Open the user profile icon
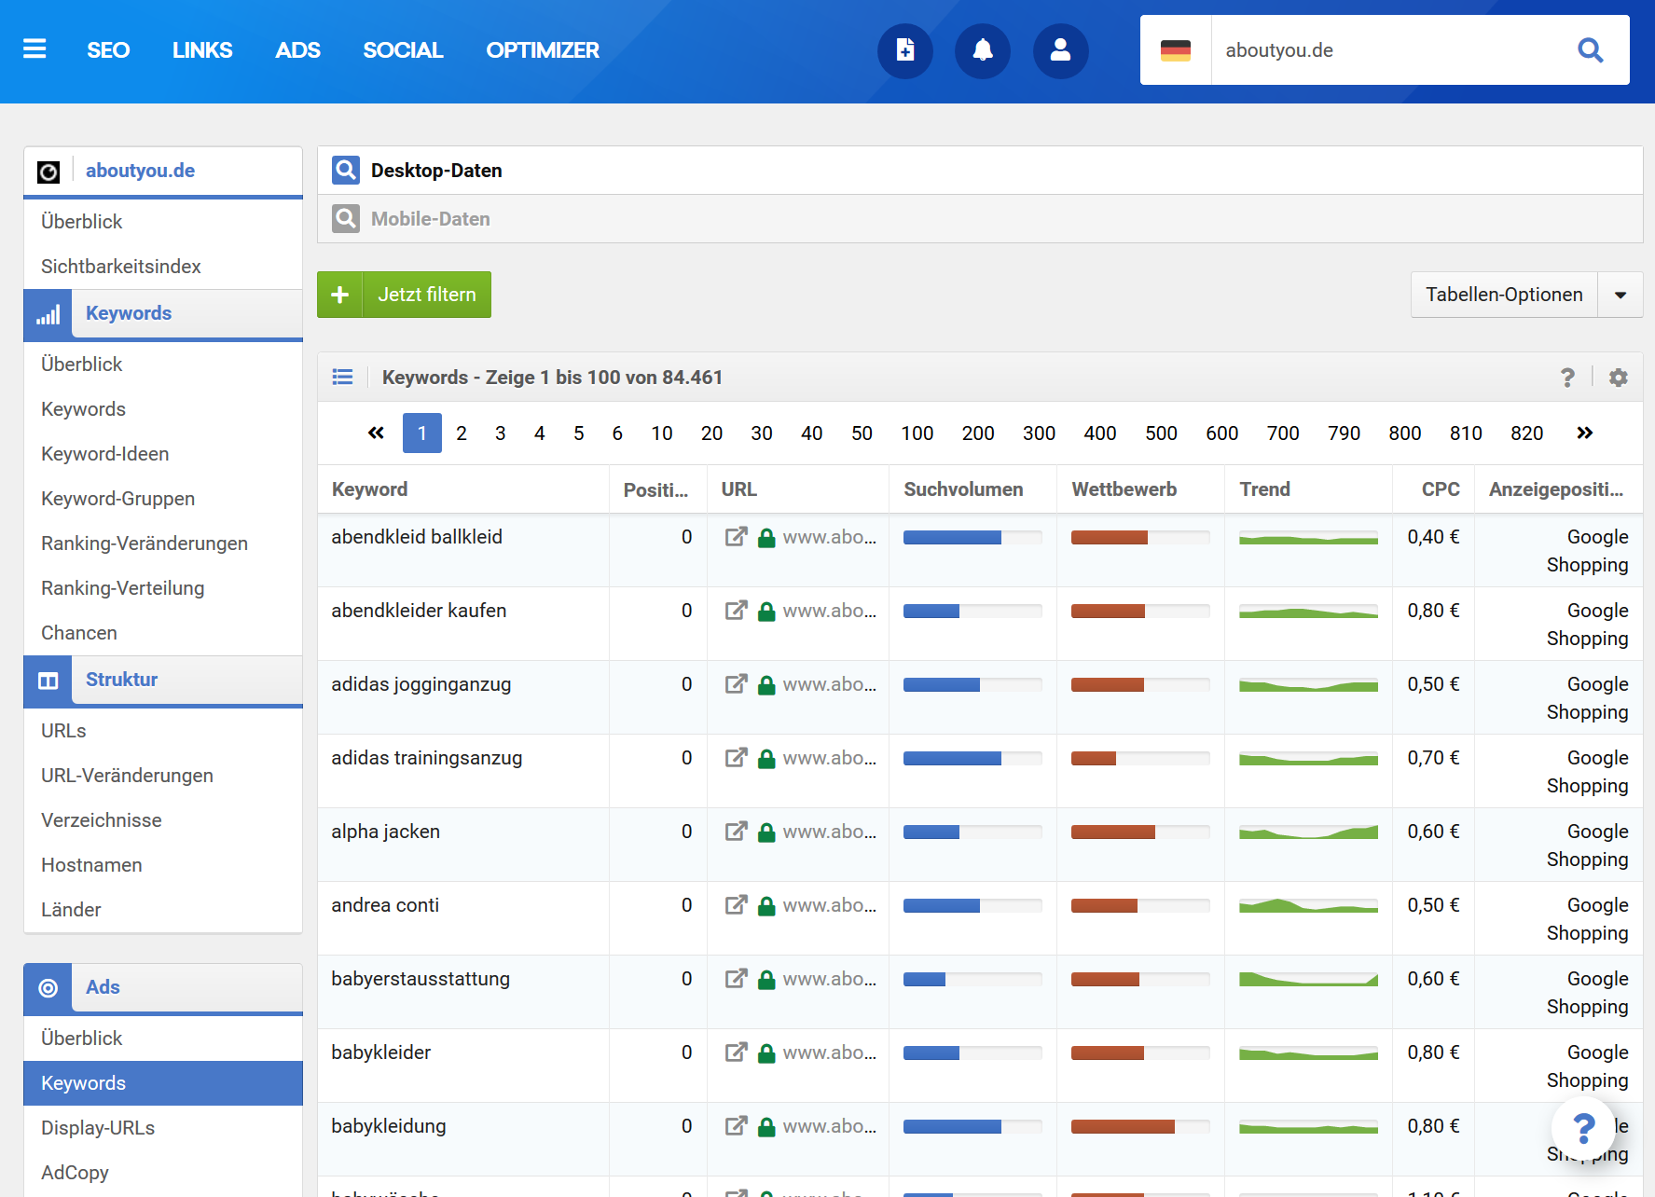 1060,50
